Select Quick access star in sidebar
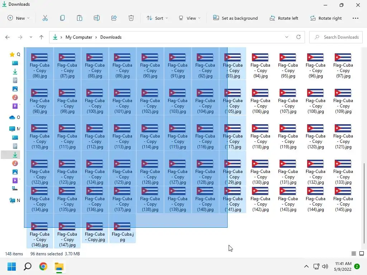 coord(12,54)
